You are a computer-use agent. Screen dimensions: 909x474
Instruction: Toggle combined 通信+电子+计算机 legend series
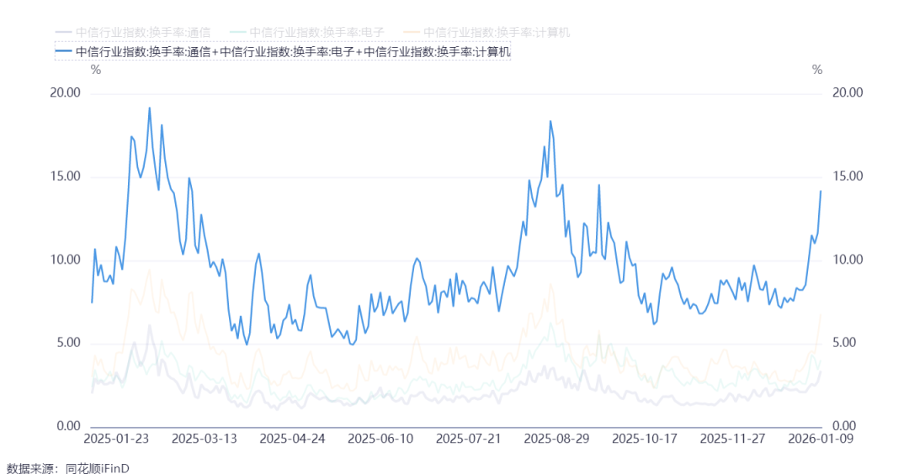tap(283, 51)
